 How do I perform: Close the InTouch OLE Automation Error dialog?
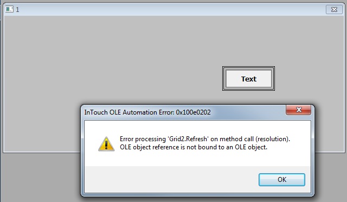pyautogui.click(x=299, y=110)
